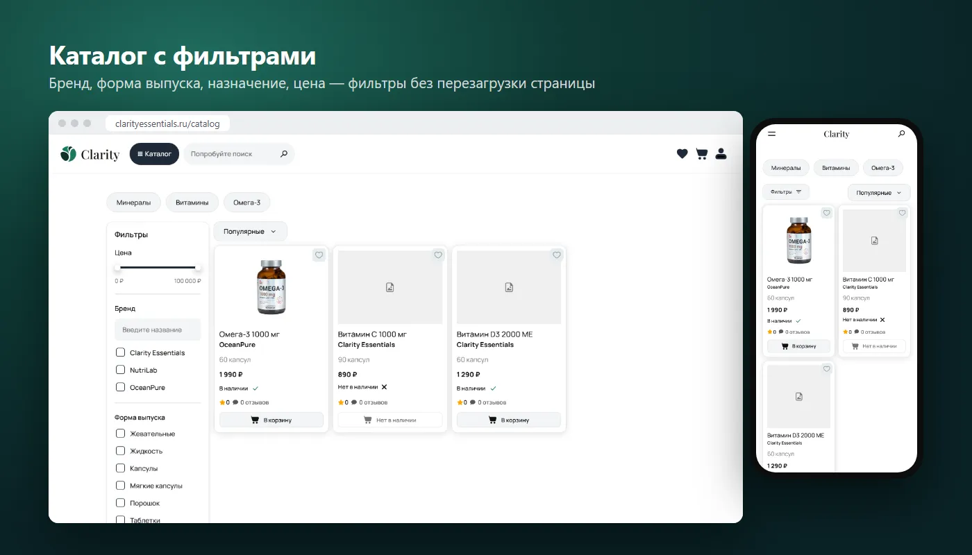Tap heart on mobile Витамин D3 card
This screenshot has width=972, height=555.
click(826, 369)
